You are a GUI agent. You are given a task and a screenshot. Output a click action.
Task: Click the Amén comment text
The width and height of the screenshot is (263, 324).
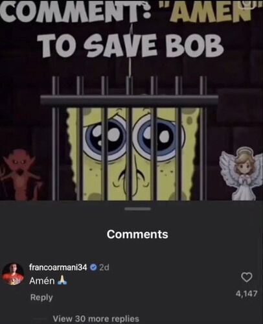coord(42,281)
